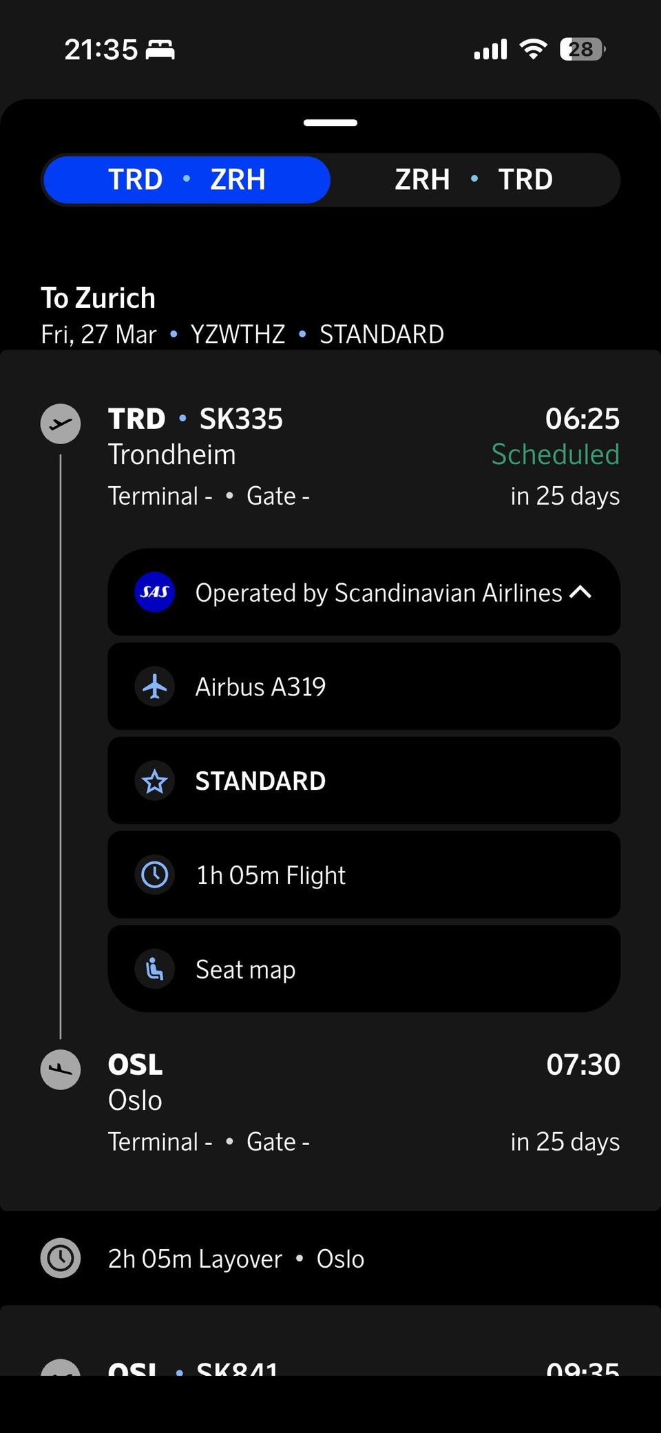Select the 1h 05m Flight row
This screenshot has height=1433, width=661.
pyautogui.click(x=364, y=875)
